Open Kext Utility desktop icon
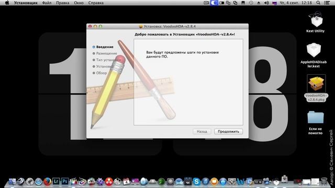The height and width of the screenshot is (188, 335). click(x=316, y=22)
